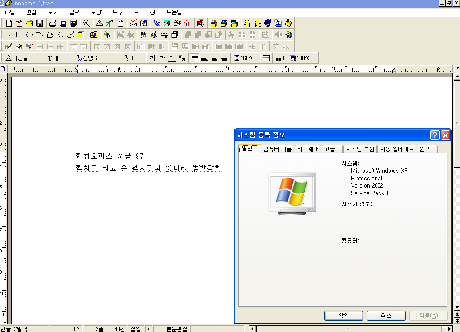The image size is (460, 332).
Task: Switch to the 하드웨어 tab
Action: [308, 148]
